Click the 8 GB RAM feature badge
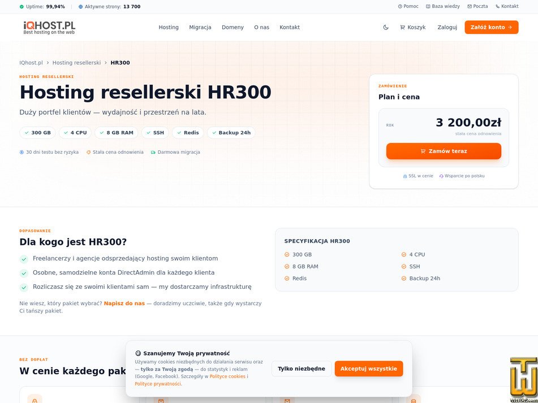The height and width of the screenshot is (403, 538). 117,133
